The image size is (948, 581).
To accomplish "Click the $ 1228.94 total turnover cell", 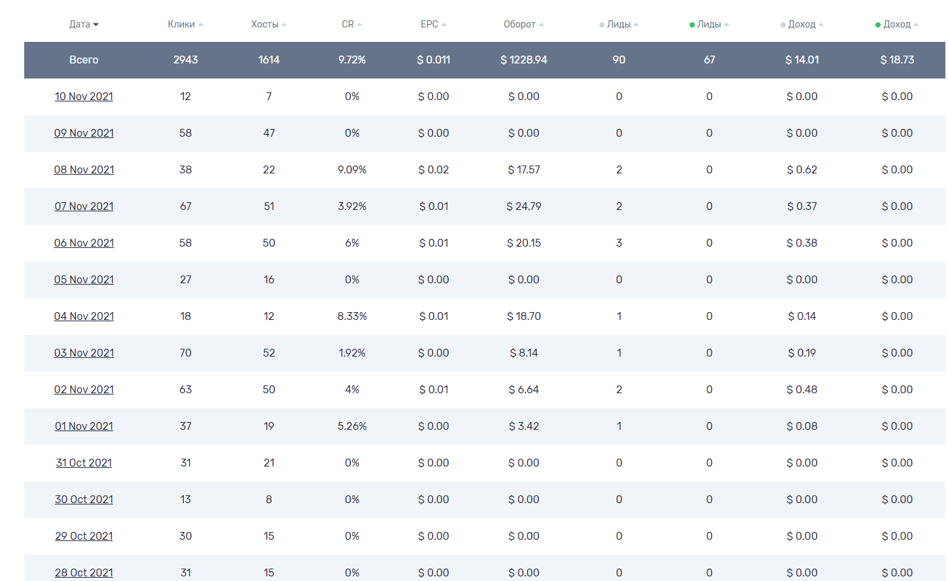I will pos(523,60).
